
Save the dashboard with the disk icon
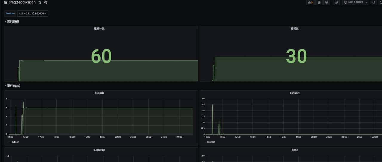319,2
